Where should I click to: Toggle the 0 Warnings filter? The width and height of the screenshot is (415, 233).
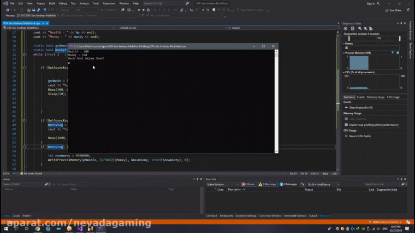pyautogui.click(x=267, y=184)
